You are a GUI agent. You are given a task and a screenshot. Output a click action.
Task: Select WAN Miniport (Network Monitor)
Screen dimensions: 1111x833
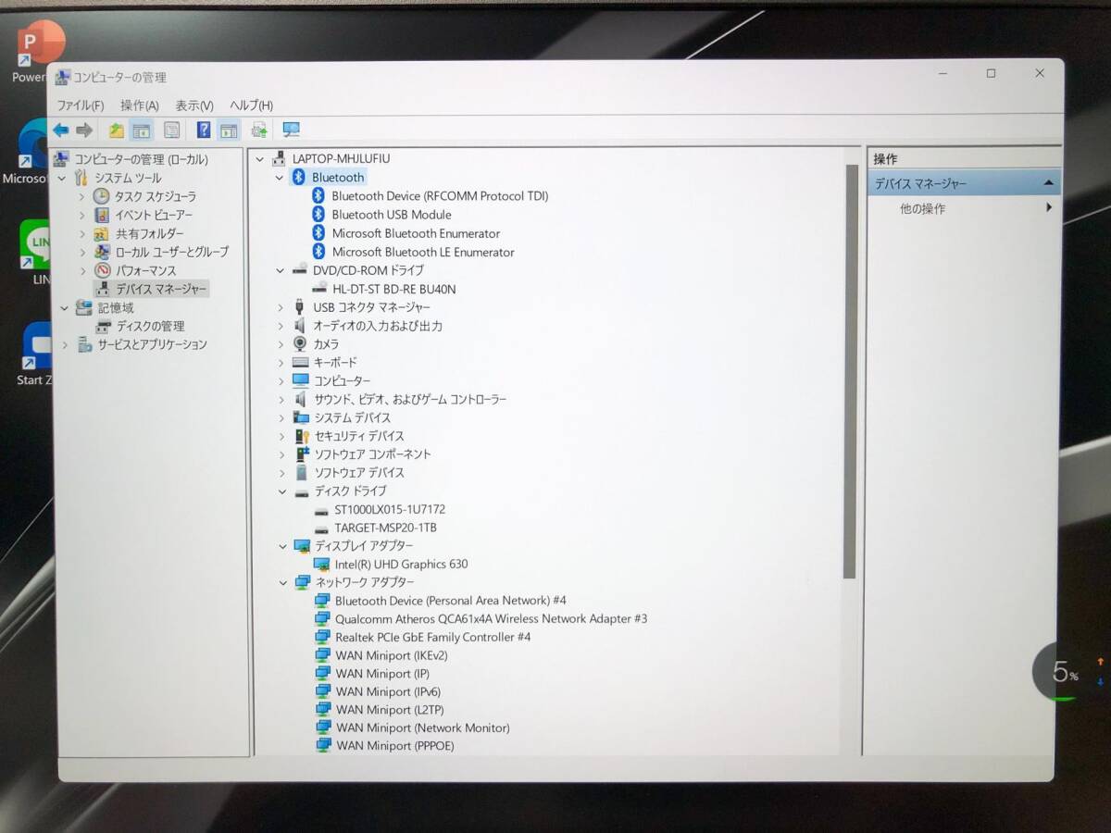[423, 728]
